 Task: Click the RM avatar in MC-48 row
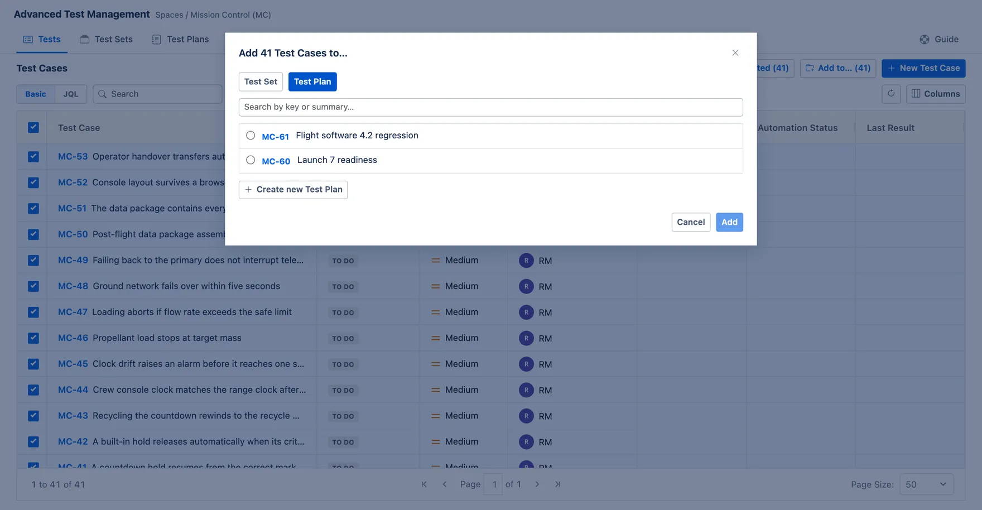click(x=526, y=286)
